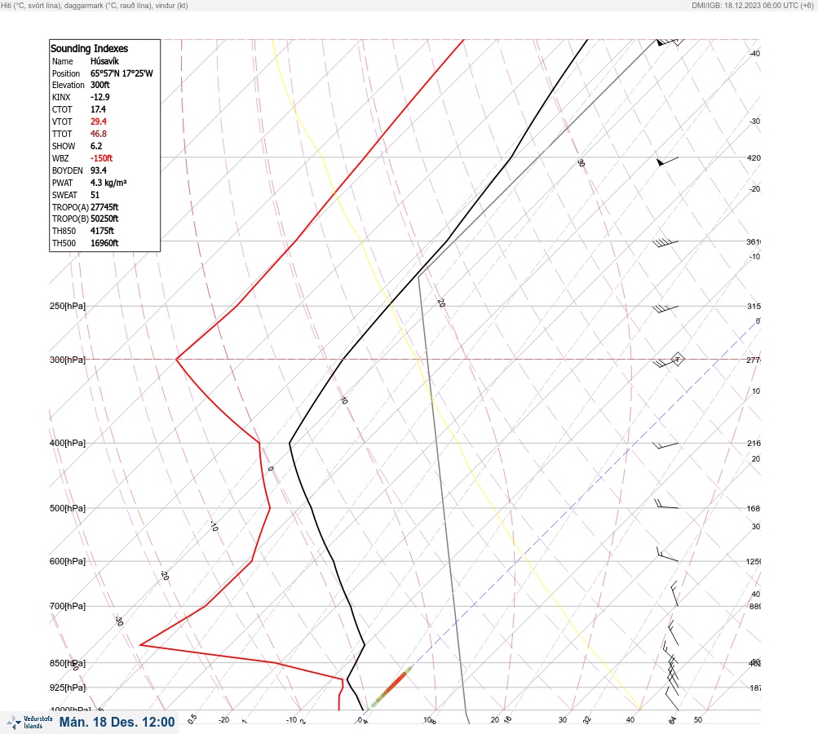Viewport: 818px width, 734px height.
Task: Click the KINX value -12.9
Action: point(99,97)
